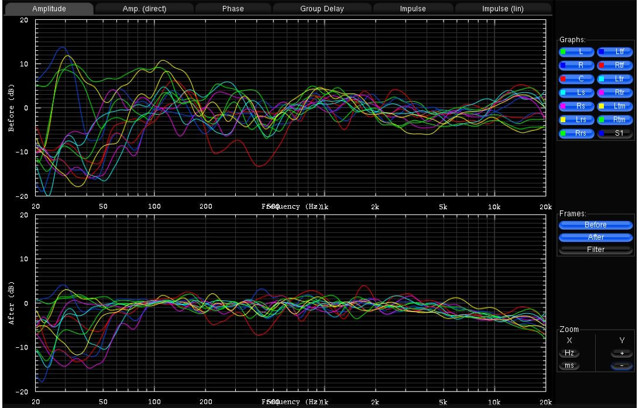Viewport: 639px width, 408px height.
Task: Enable the S1 subwoofer graph
Action: point(615,133)
